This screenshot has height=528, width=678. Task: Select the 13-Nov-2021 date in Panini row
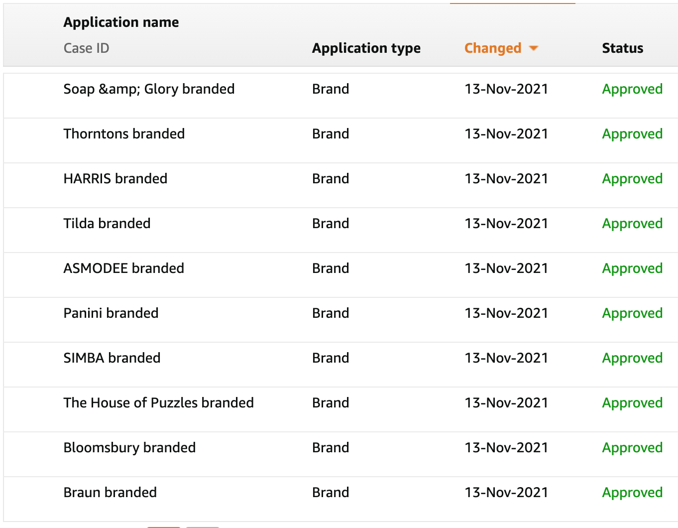pos(506,313)
